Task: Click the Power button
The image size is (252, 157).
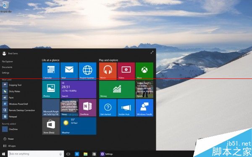Action: (x=9, y=139)
